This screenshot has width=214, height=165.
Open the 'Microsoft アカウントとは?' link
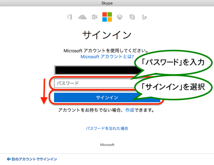tap(107, 56)
